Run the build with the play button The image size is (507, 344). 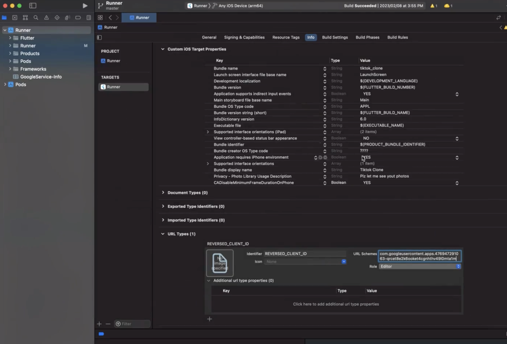tap(85, 6)
